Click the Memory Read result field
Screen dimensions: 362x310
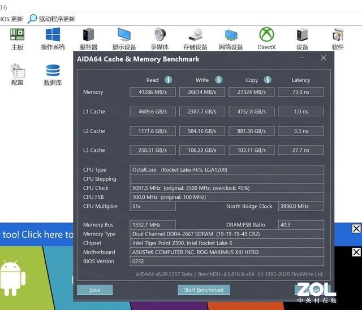[x=153, y=92]
